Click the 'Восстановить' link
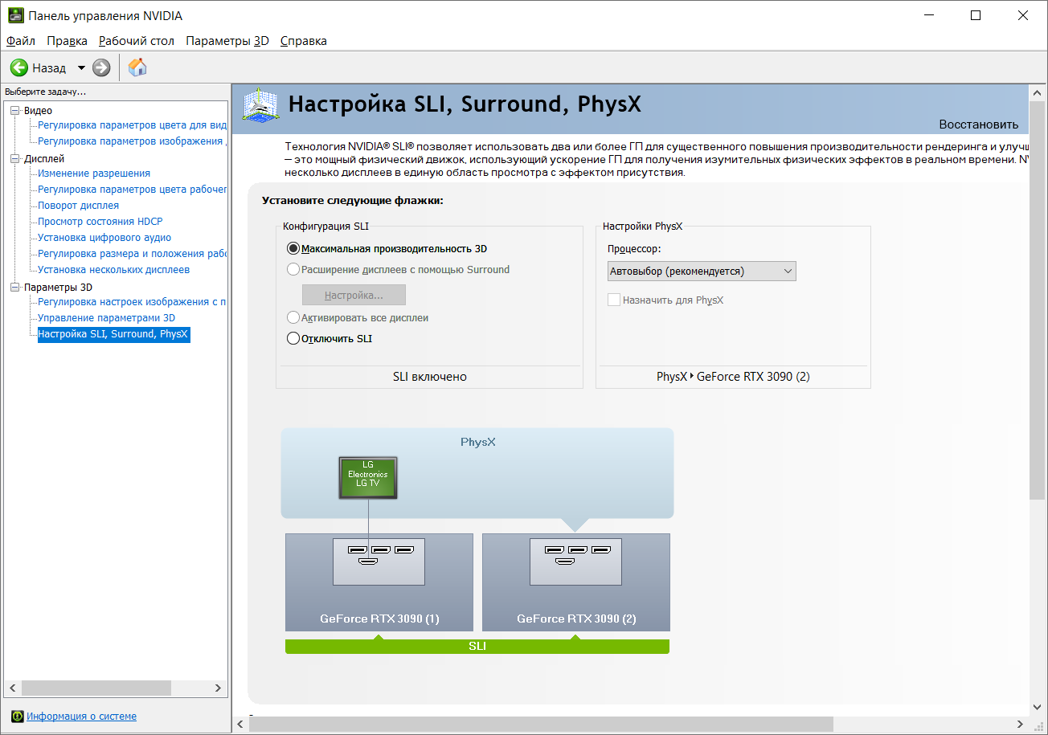 coord(978,125)
